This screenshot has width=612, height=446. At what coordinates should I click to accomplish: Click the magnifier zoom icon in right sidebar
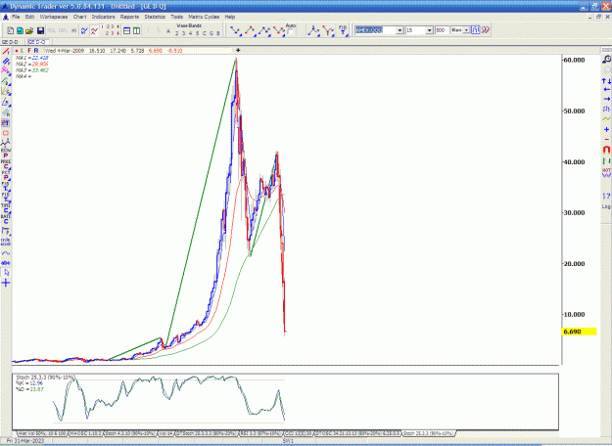pyautogui.click(x=606, y=60)
